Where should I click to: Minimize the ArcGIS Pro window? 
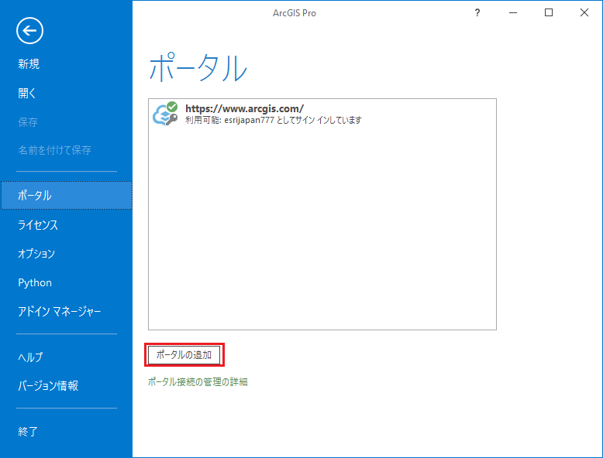tap(513, 12)
